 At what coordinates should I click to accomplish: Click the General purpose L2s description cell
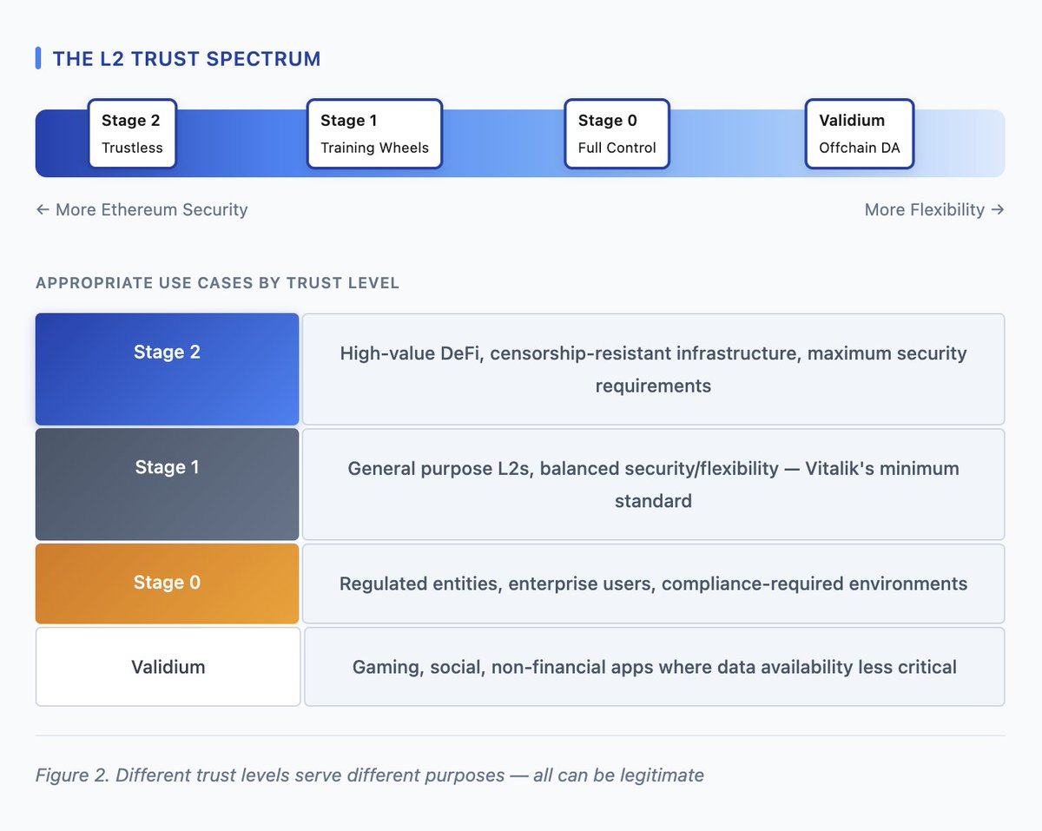(653, 484)
